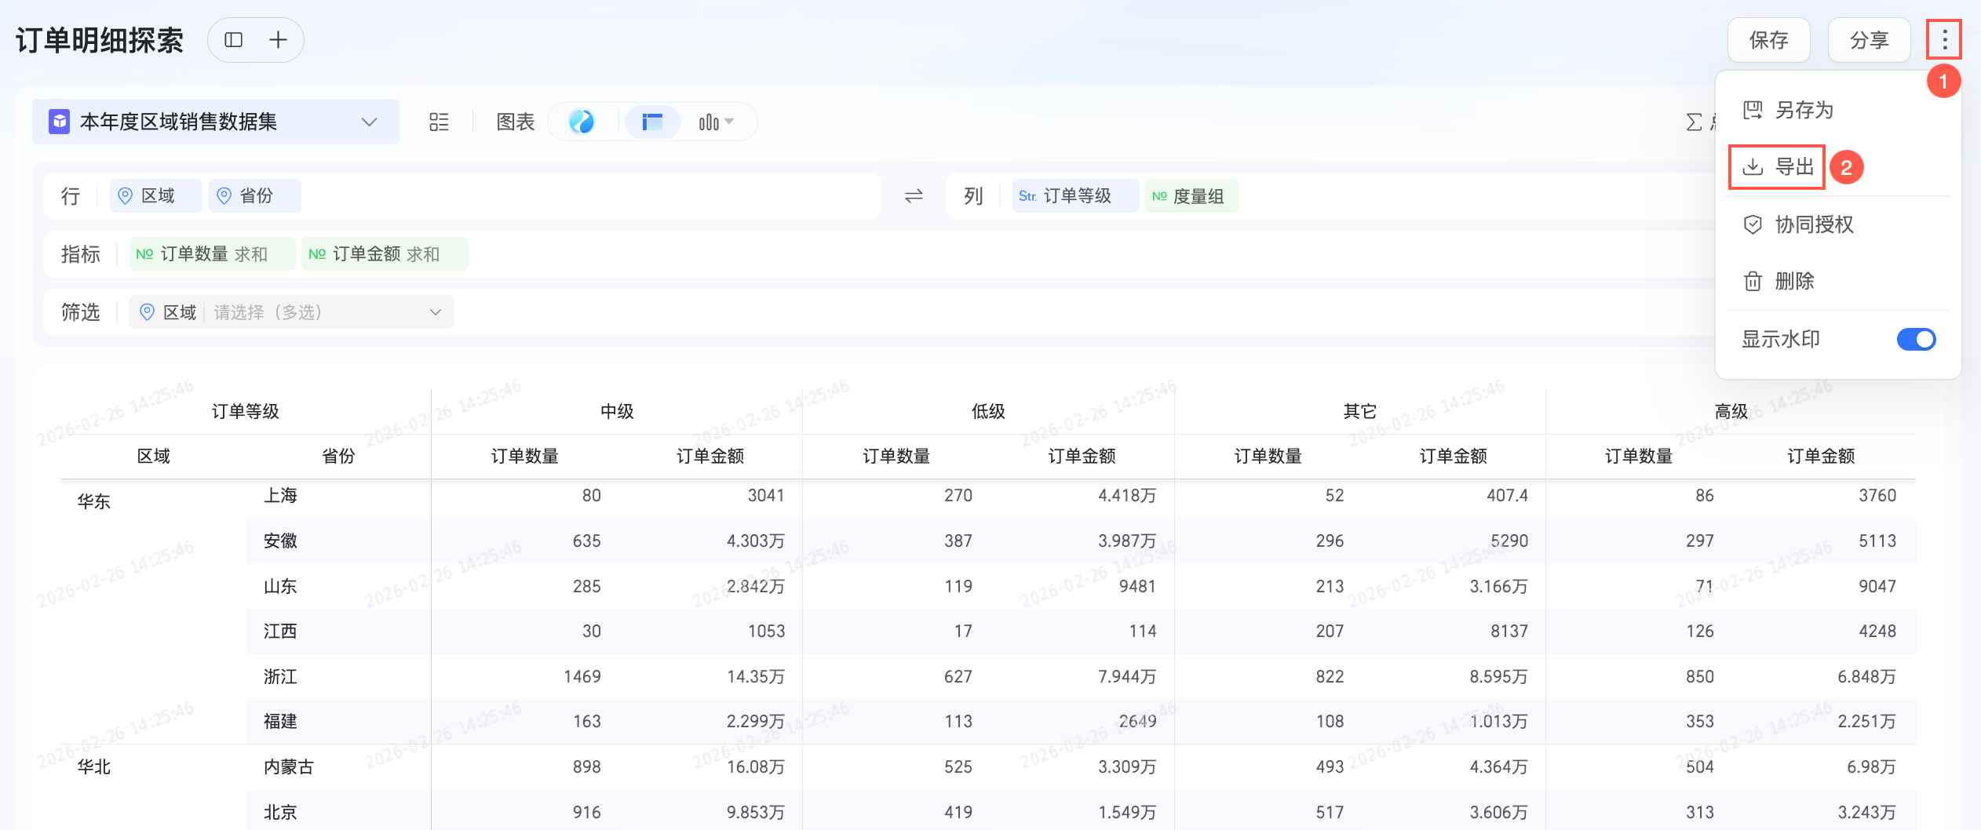Screen dimensions: 1981x830
Task: Open the three-dot more options menu
Action: (1944, 40)
